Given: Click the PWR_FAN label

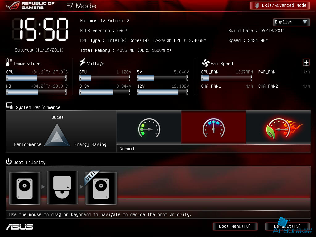Looking at the screenshot, I should click(267, 72).
